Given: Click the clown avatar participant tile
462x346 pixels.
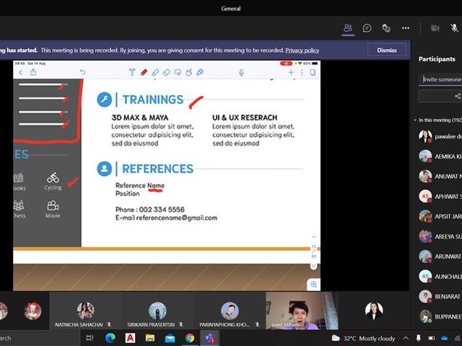Looking at the screenshot, I should (x=32, y=311).
